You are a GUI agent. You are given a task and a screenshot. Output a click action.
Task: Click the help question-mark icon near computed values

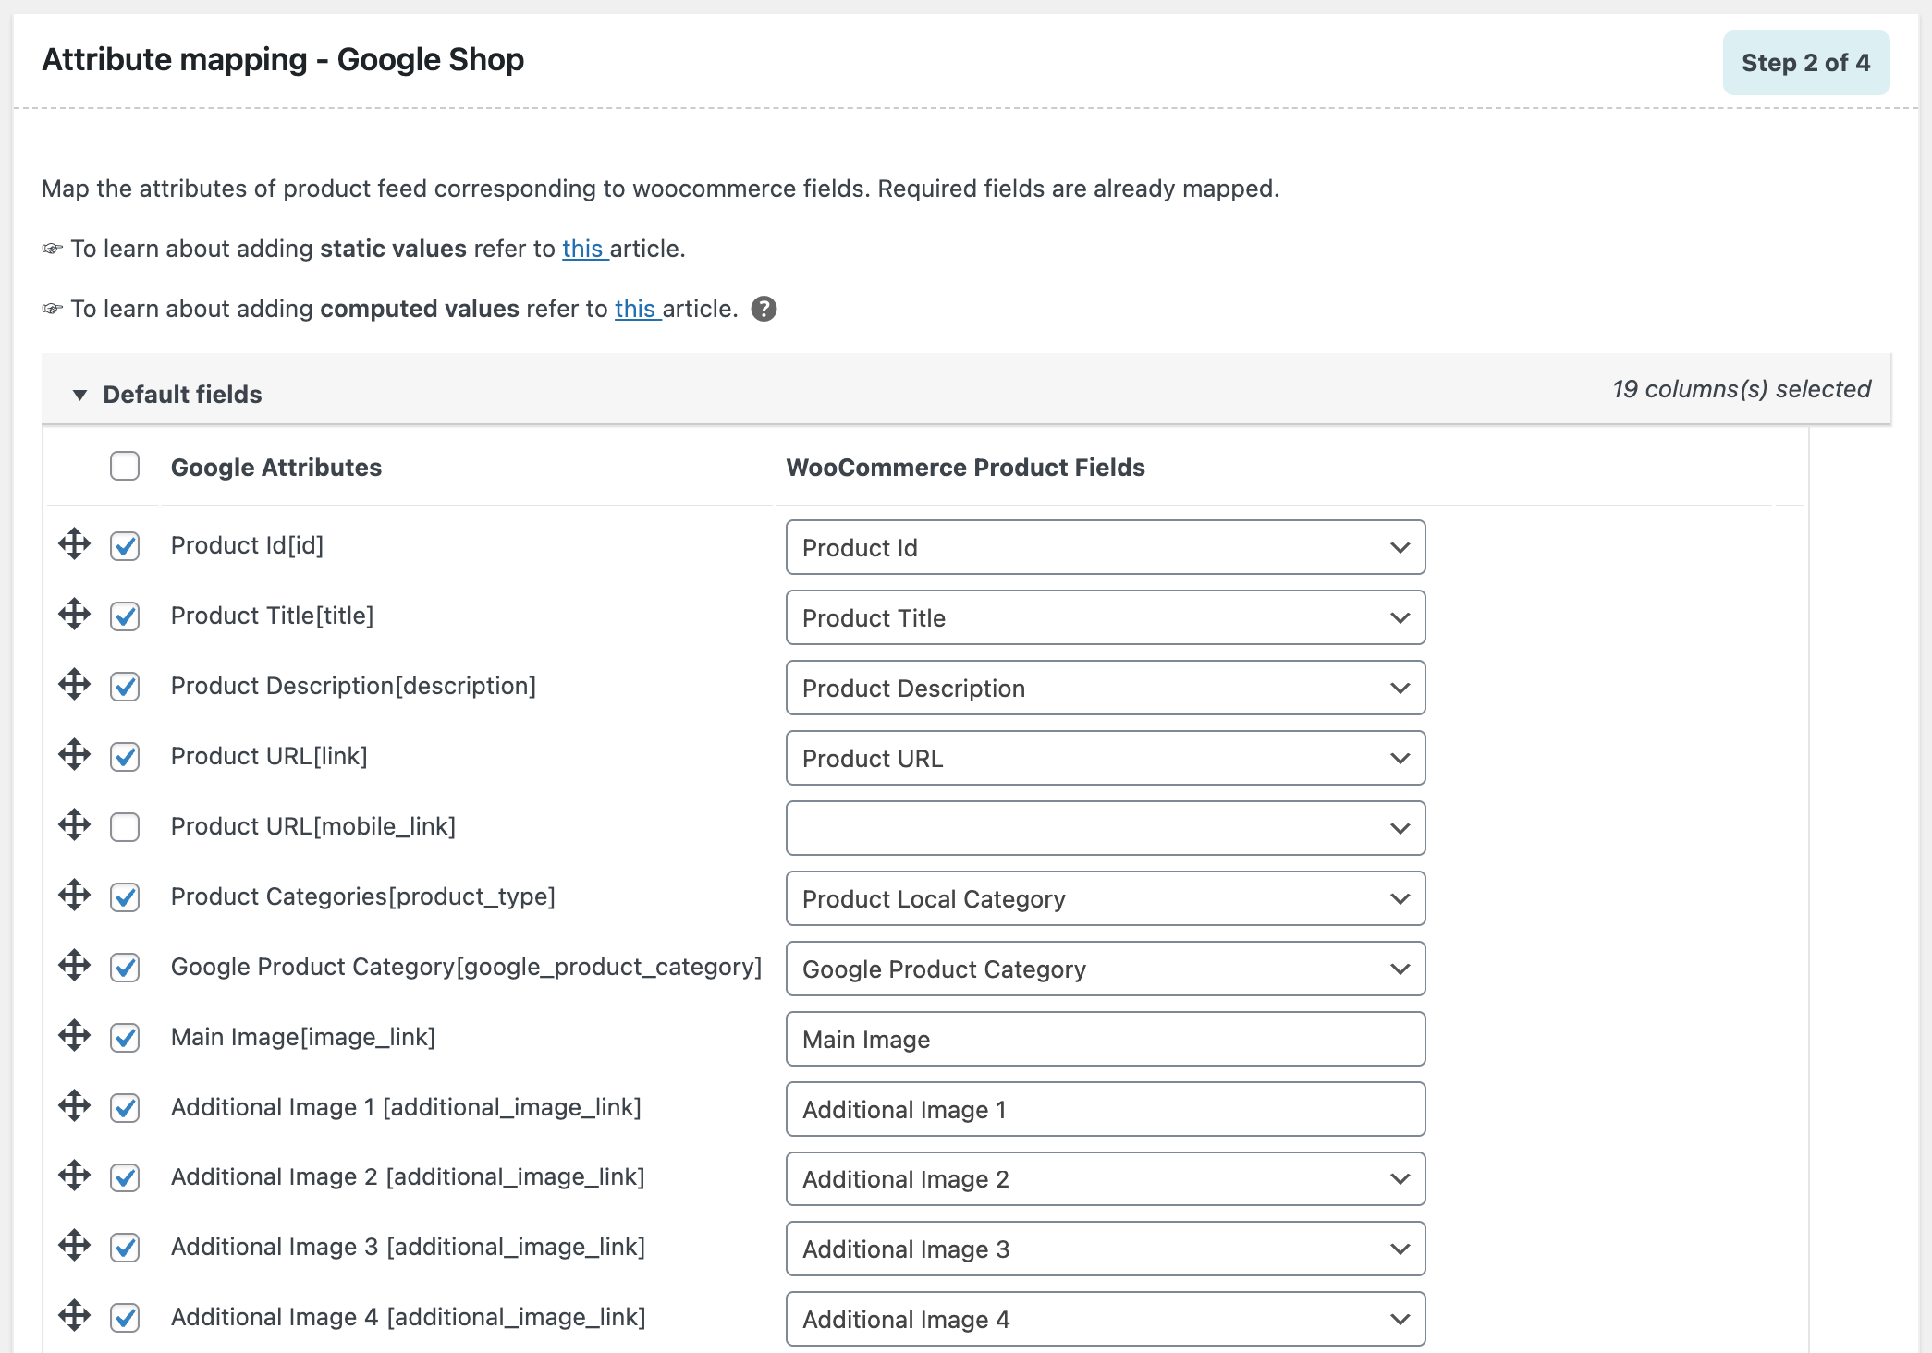[764, 309]
